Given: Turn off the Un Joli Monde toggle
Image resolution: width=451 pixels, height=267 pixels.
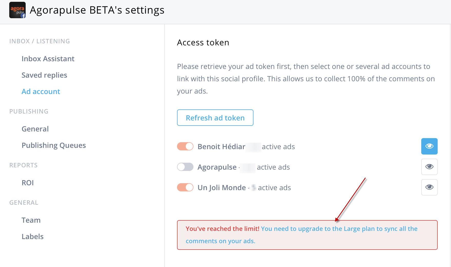Looking at the screenshot, I should (185, 188).
